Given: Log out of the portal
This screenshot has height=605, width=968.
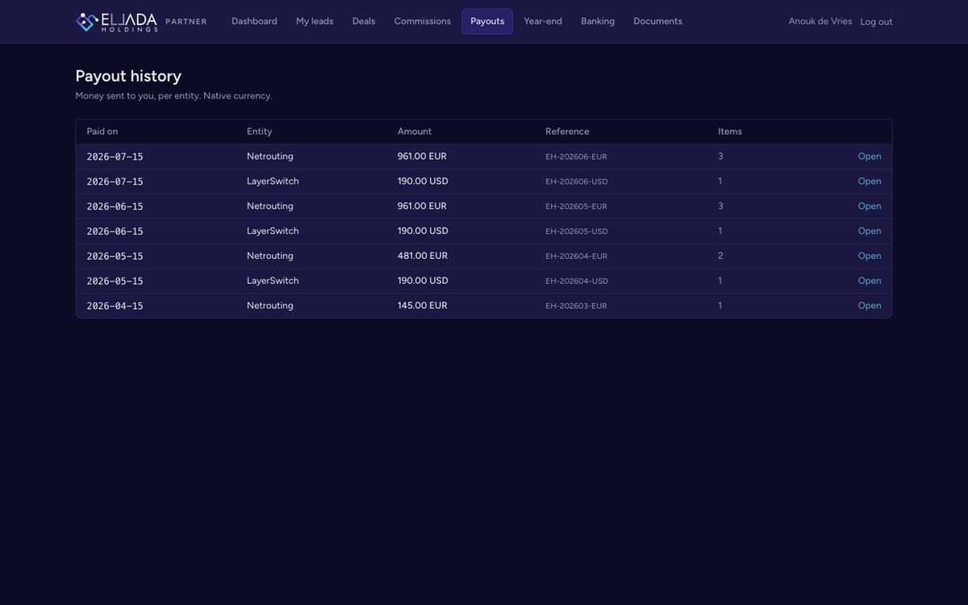Looking at the screenshot, I should [x=876, y=22].
